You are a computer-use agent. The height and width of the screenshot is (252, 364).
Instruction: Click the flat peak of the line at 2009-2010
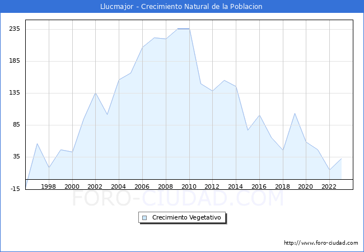[x=183, y=29]
